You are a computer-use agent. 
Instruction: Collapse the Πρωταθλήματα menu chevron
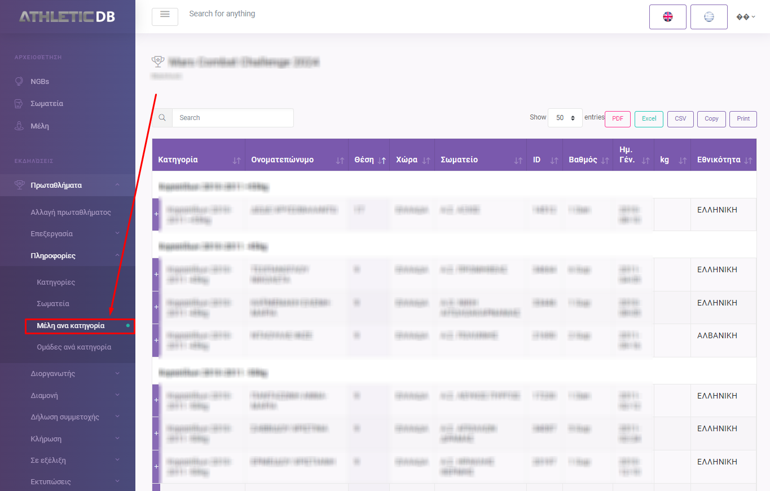coord(117,185)
